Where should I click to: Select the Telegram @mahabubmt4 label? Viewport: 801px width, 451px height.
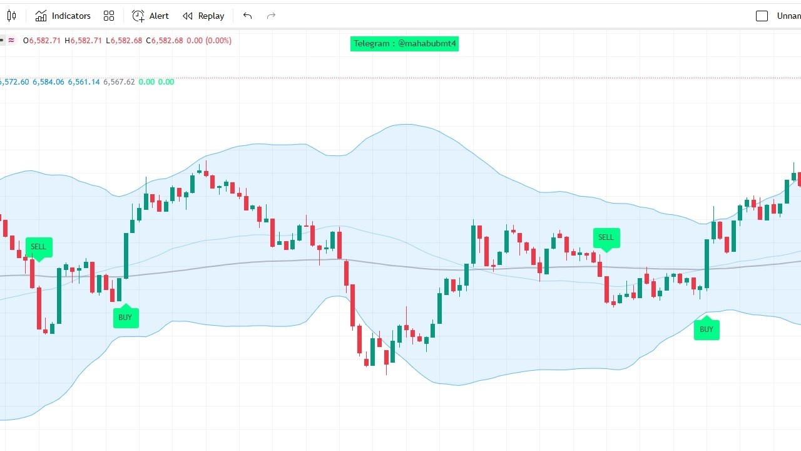click(x=404, y=43)
